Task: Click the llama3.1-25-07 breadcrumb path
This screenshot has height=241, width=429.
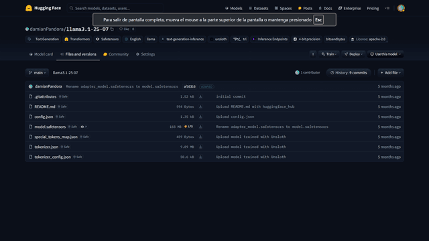Action: (x=66, y=73)
